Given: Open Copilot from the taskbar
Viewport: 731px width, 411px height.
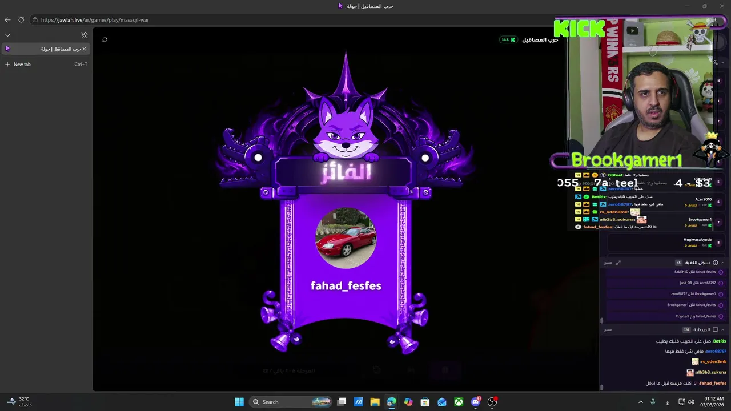Looking at the screenshot, I should tap(408, 402).
